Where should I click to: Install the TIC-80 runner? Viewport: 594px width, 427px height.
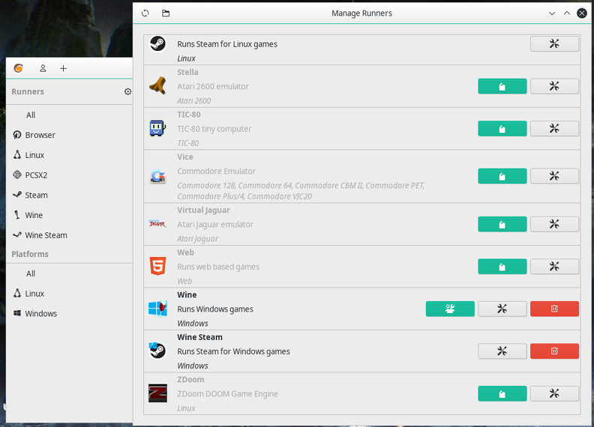click(502, 129)
